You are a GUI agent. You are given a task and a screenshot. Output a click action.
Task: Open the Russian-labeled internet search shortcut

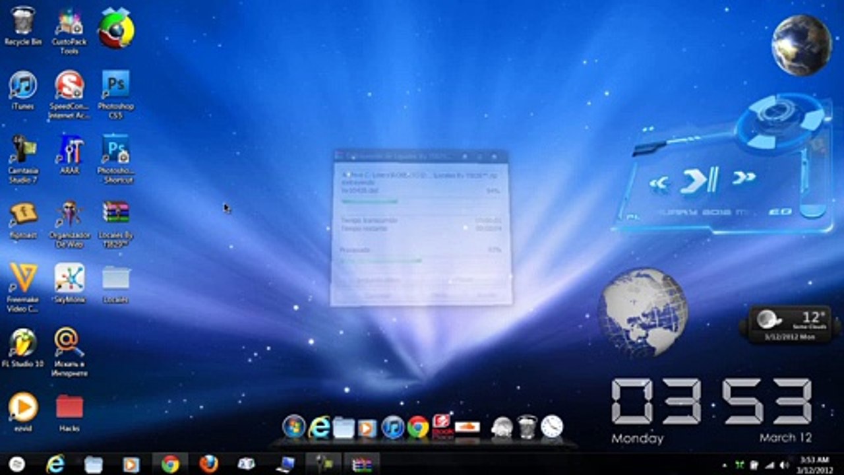69,352
